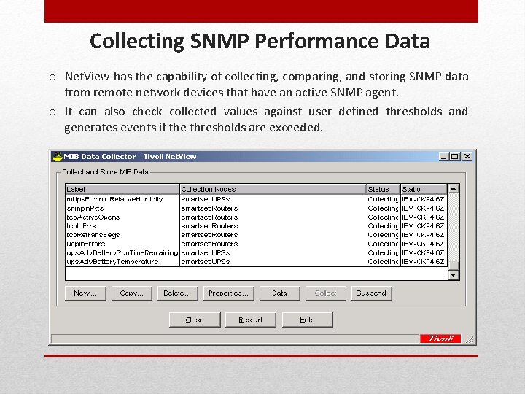Maximize the MIB Data Collector window
525x394 pixels.
[x=455, y=156]
